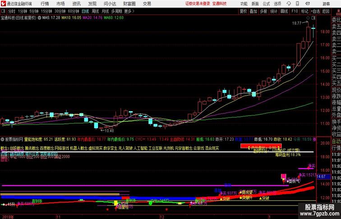The height and width of the screenshot is (219, 341).
Task: Switch to 分时 chart tab
Action: coord(12,11)
